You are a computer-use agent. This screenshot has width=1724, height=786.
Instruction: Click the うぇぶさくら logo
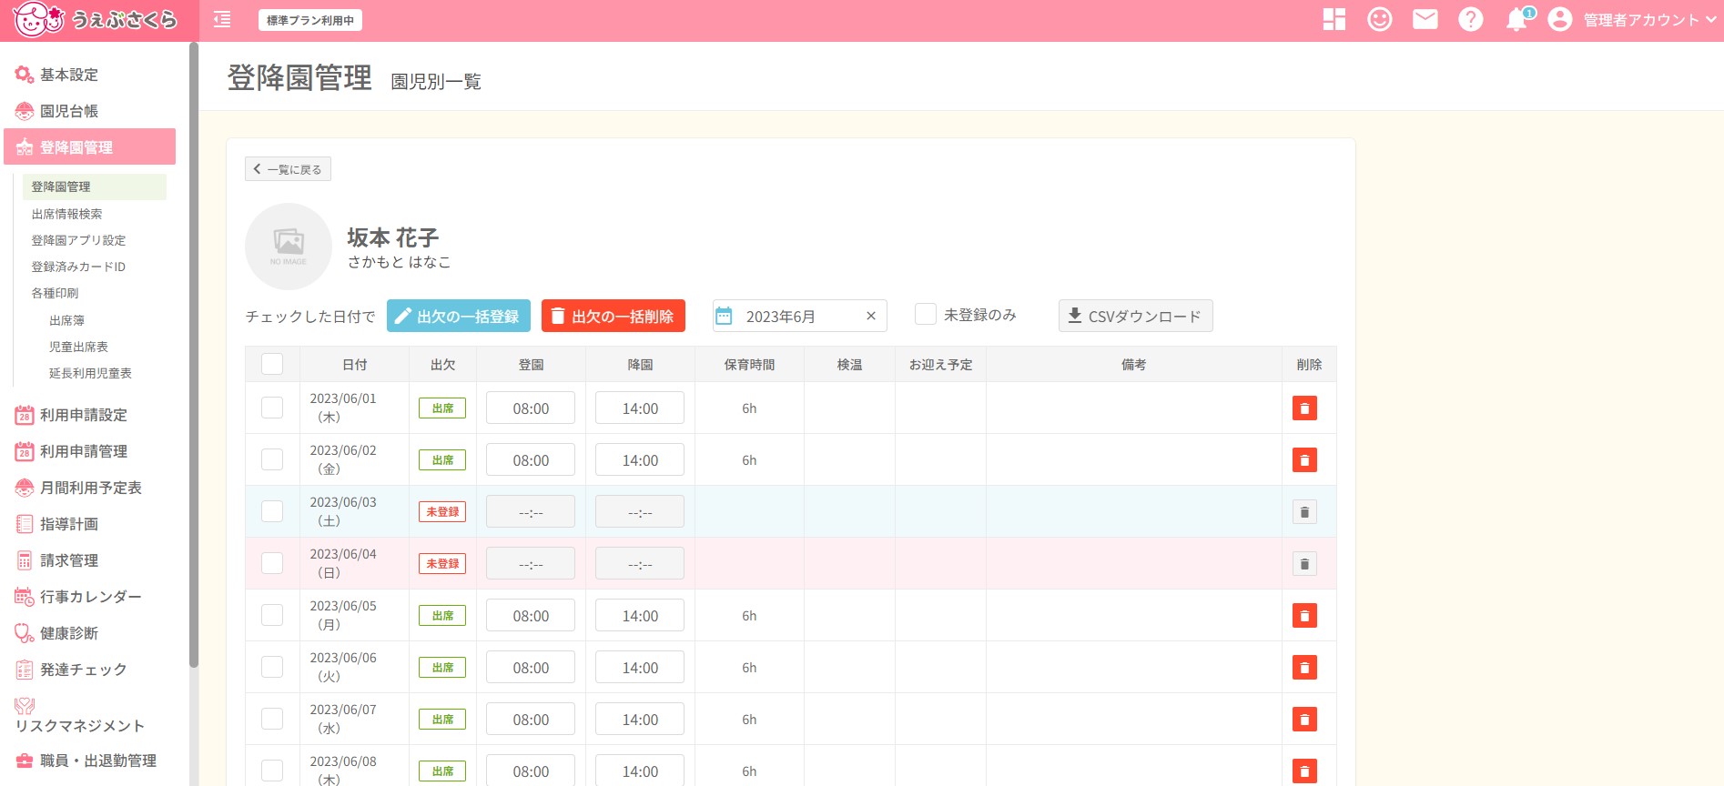point(96,19)
